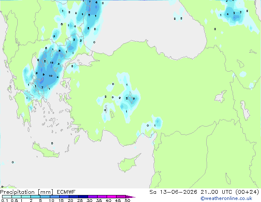Click the '[mm]' unit label

[x=46, y=192]
